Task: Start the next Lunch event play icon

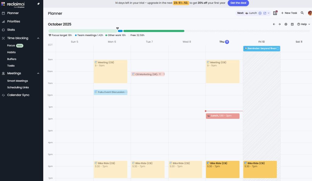Action: pos(260,13)
